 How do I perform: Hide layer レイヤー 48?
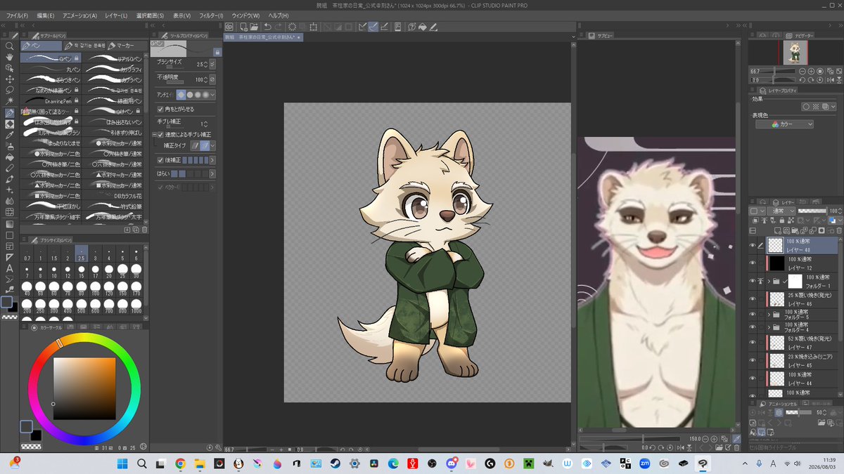pyautogui.click(x=753, y=245)
